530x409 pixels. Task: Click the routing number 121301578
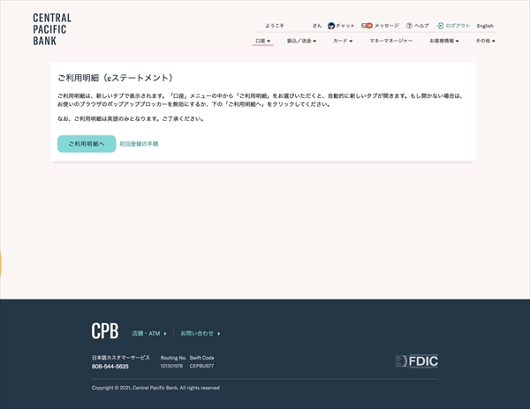[x=171, y=366]
